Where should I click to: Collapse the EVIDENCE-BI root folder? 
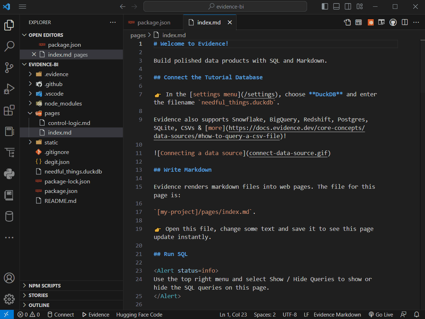click(24, 64)
